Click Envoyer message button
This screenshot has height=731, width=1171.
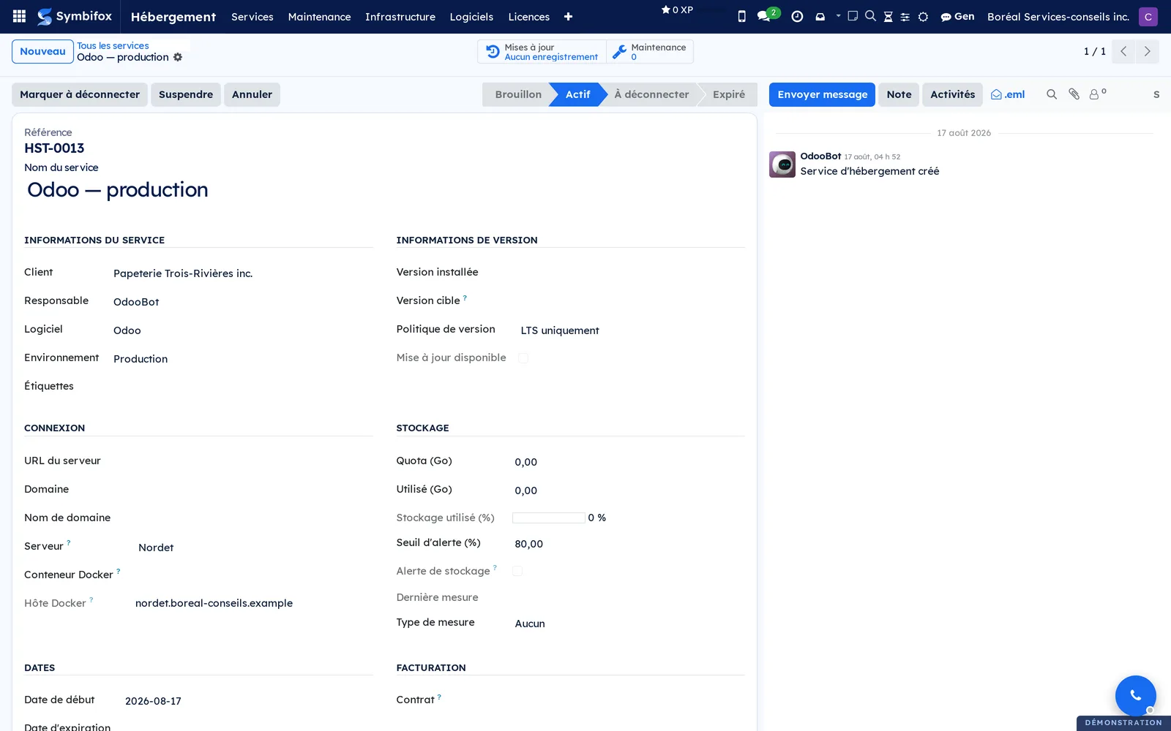coord(822,94)
